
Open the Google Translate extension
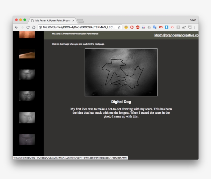coord(155,27)
